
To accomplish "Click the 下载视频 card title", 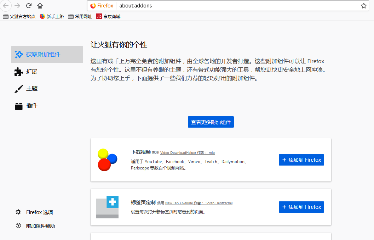I will (x=141, y=152).
